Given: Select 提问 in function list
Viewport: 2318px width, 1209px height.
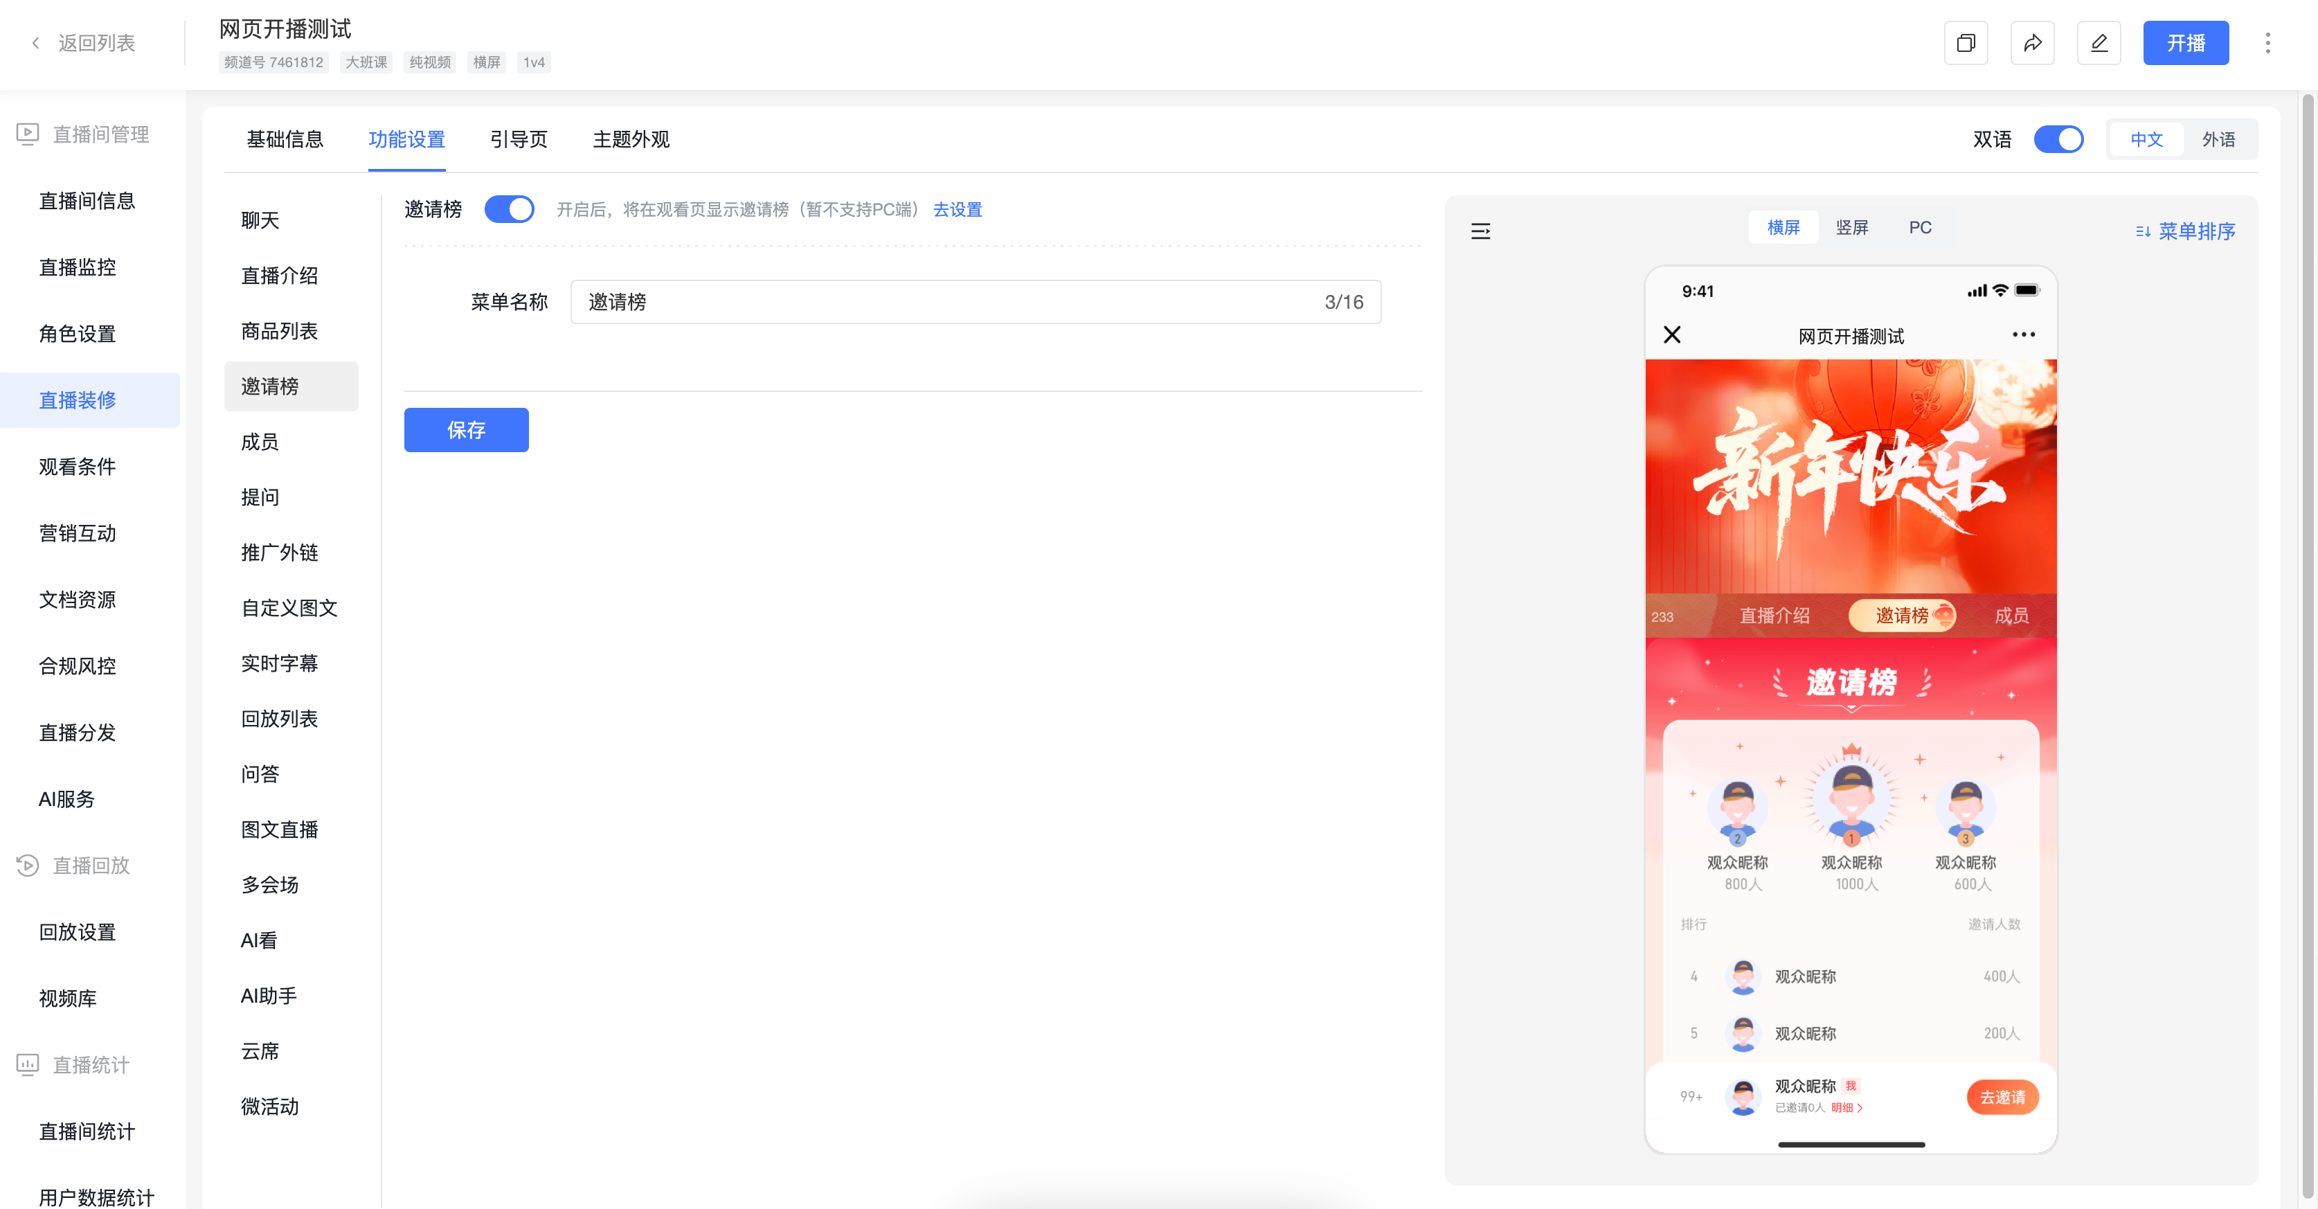Looking at the screenshot, I should click(260, 498).
